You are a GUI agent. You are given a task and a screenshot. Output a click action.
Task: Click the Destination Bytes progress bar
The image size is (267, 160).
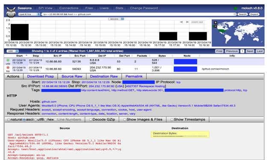(180, 136)
